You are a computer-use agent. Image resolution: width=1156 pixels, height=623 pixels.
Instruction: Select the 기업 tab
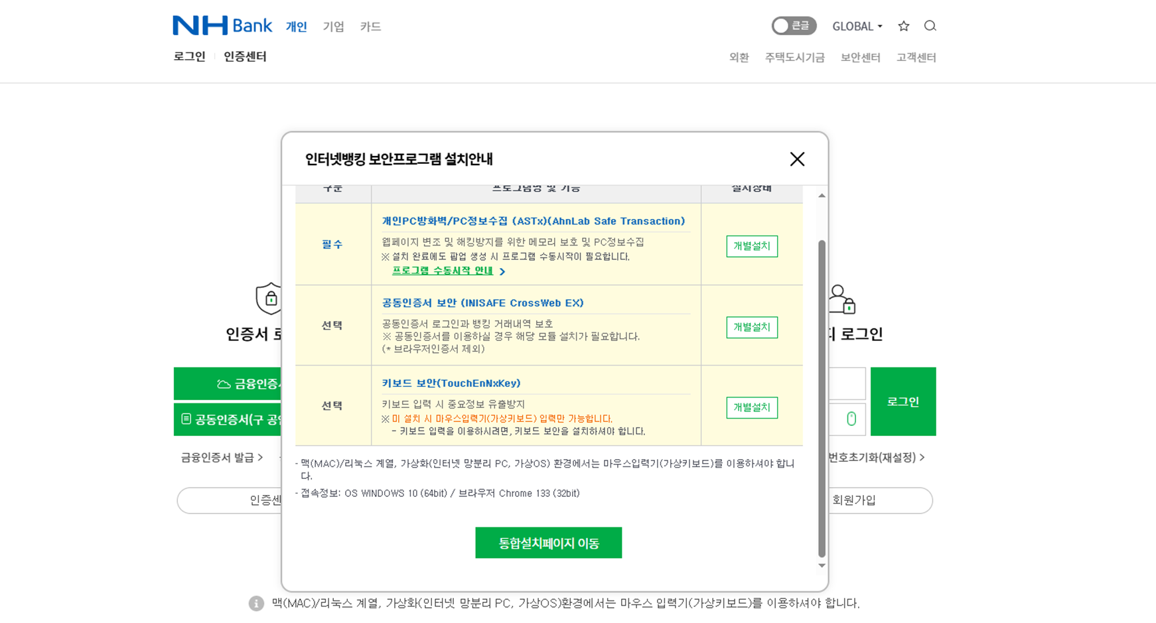pyautogui.click(x=333, y=27)
